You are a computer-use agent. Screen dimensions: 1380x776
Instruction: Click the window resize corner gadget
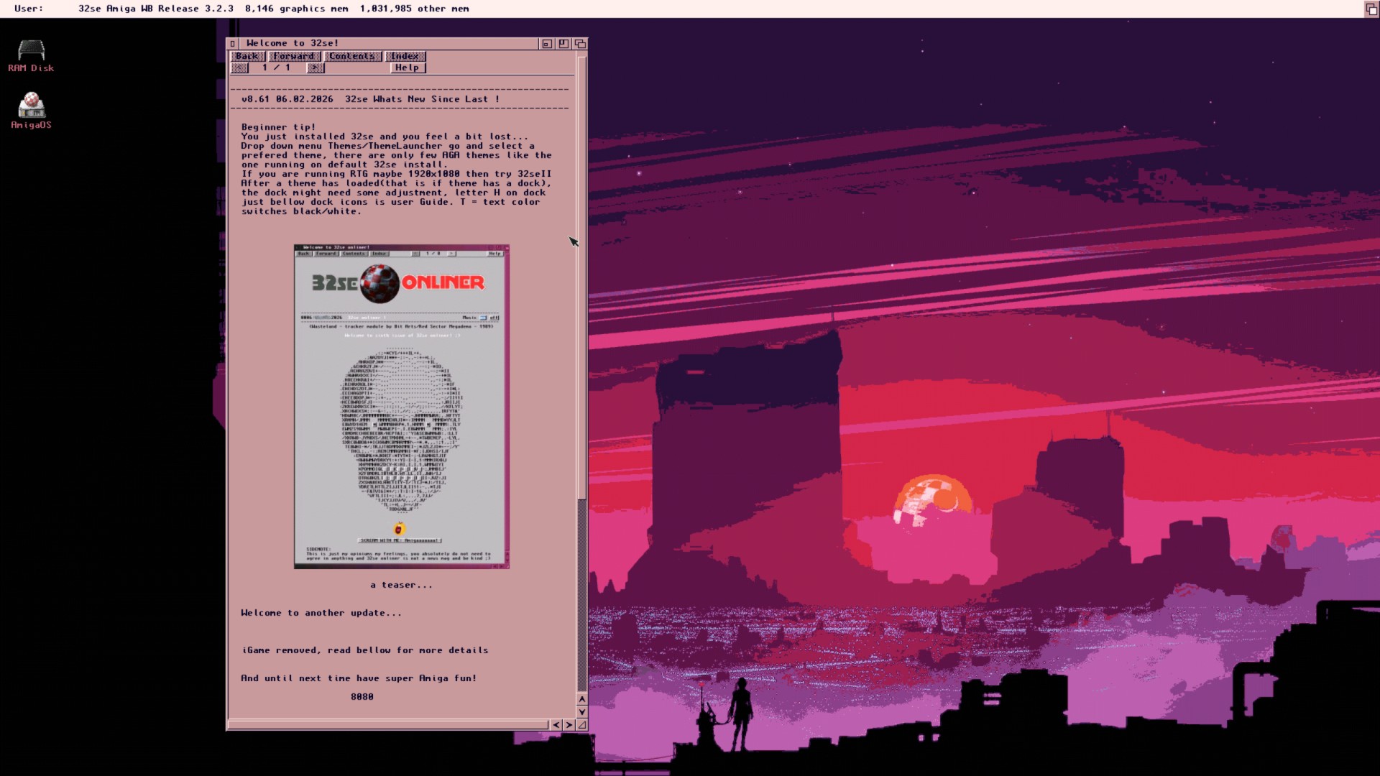point(581,725)
